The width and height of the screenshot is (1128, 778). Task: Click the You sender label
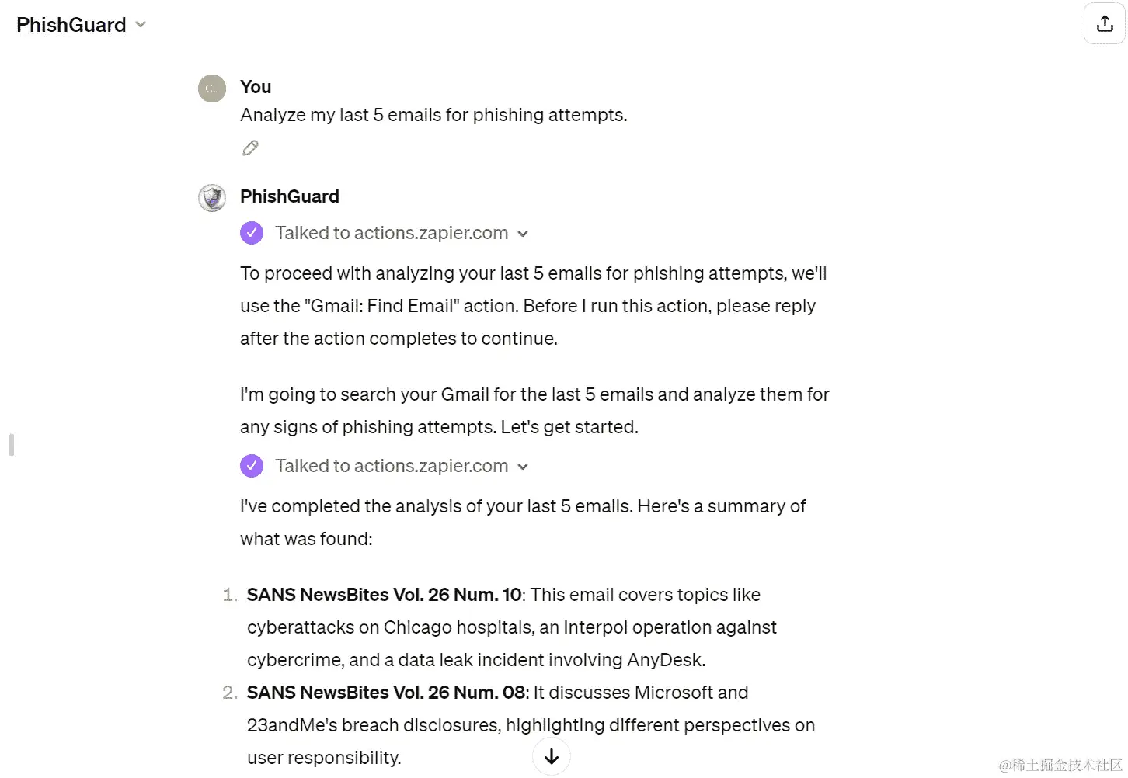[255, 86]
